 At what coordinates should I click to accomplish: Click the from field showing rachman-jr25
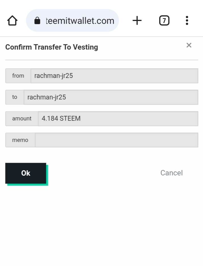click(x=114, y=76)
